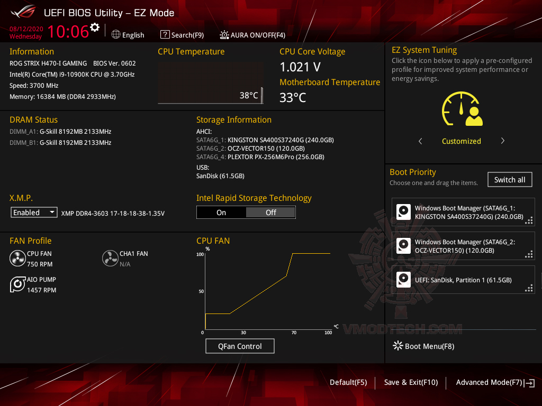Click SATA6G_2 OCZ-VECTOR150 storage line

[250, 149]
